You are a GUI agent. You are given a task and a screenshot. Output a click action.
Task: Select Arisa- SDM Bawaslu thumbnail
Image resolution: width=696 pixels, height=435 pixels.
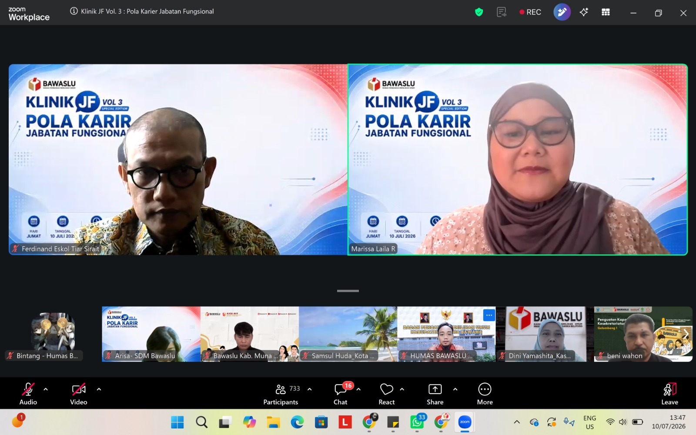point(151,334)
